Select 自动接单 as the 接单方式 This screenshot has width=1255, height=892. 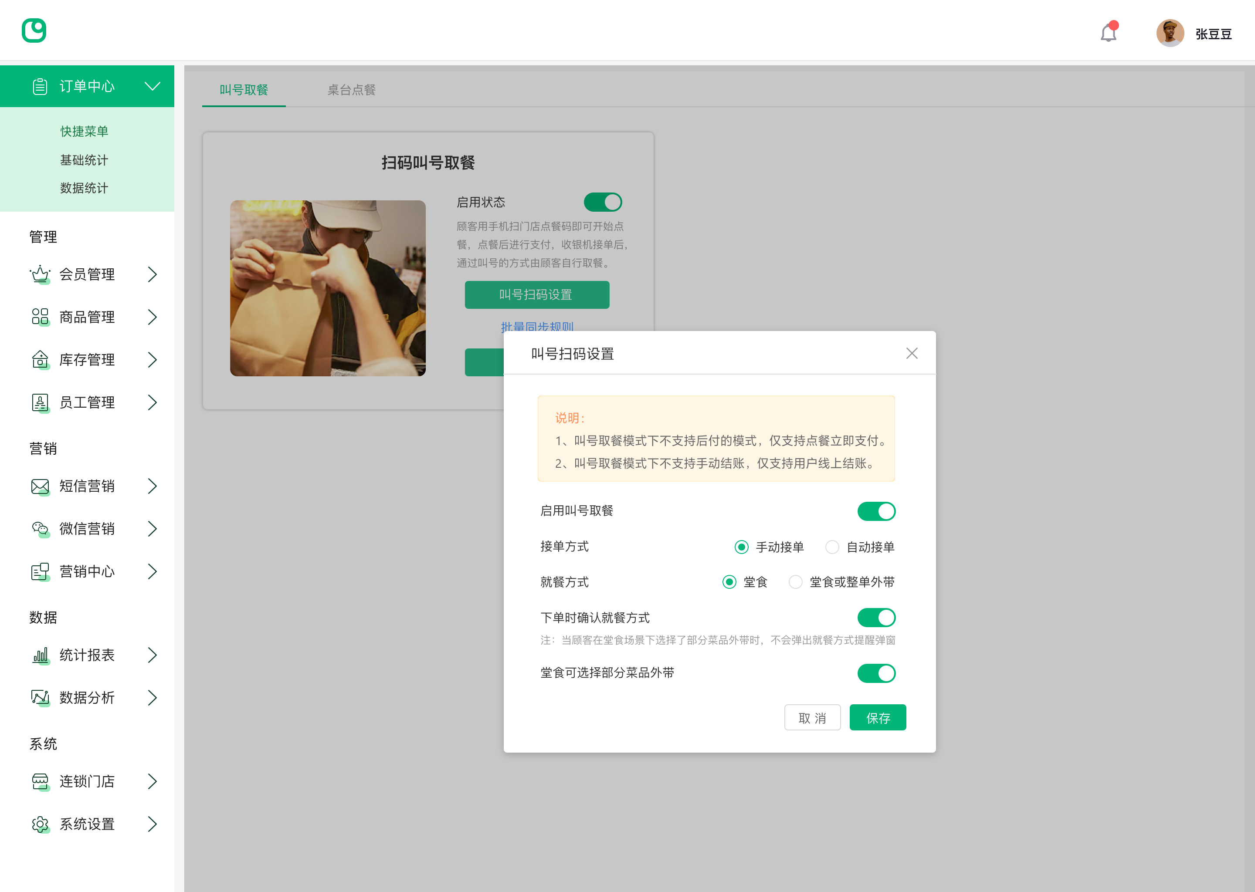(832, 547)
